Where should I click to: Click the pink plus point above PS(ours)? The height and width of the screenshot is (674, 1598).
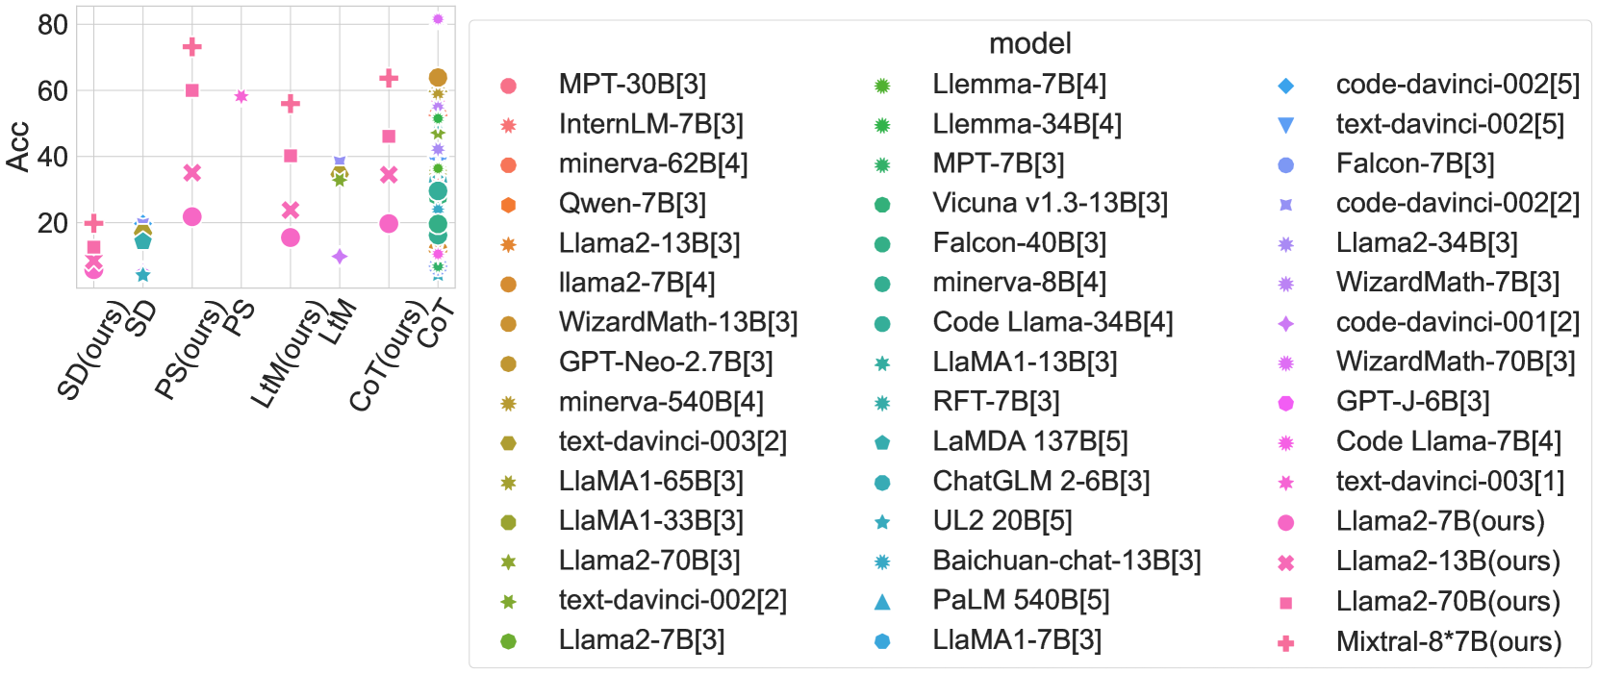click(191, 46)
